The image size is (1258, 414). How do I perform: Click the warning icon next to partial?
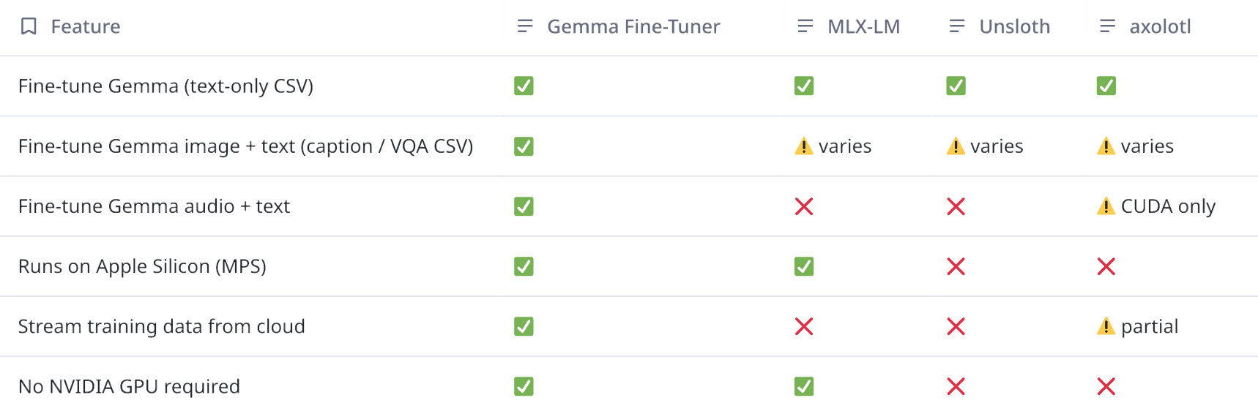coord(1106,326)
